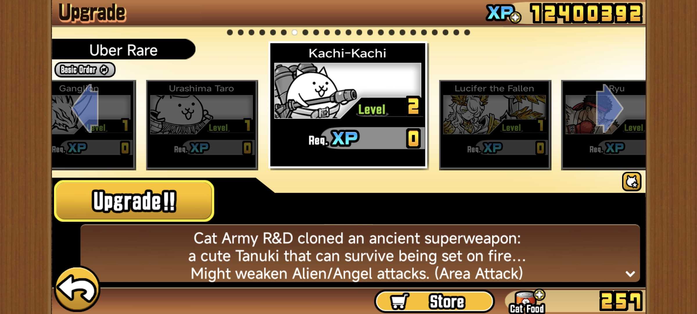Select the last page dot

click(467, 32)
